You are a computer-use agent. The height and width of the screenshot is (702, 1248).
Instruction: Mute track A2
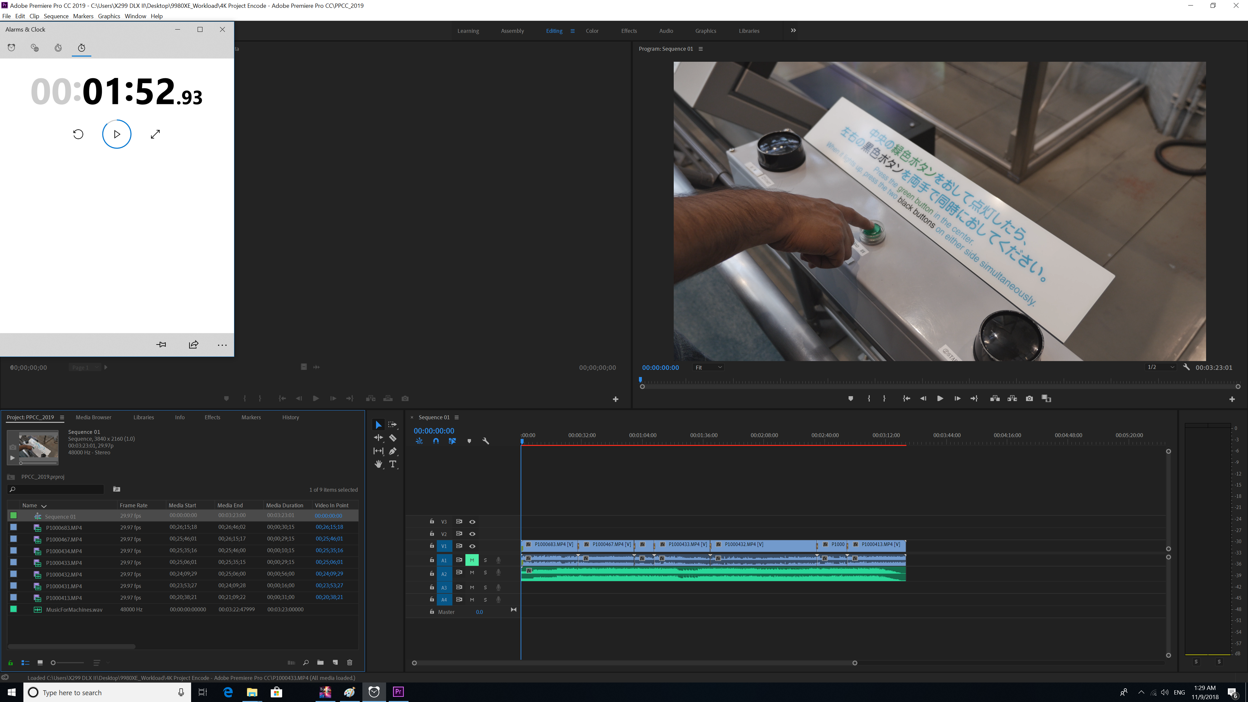pyautogui.click(x=472, y=573)
